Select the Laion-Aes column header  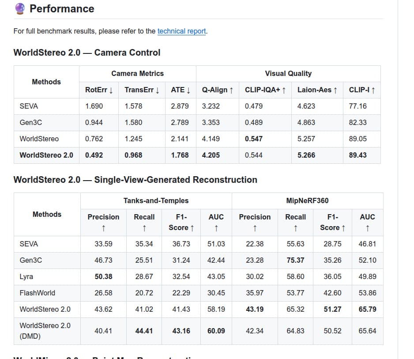(317, 90)
